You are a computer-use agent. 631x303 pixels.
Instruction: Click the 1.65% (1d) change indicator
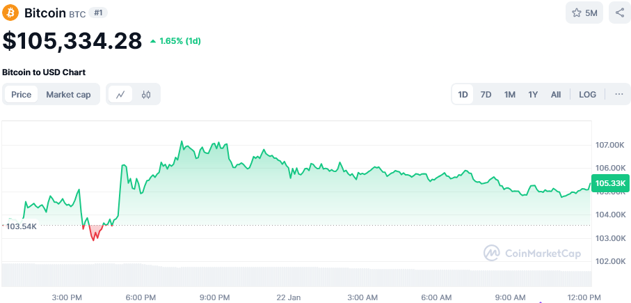click(x=175, y=40)
